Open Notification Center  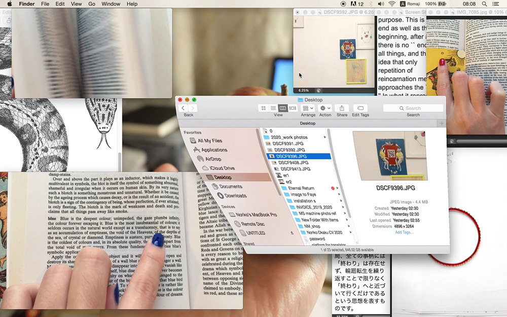pyautogui.click(x=495, y=4)
